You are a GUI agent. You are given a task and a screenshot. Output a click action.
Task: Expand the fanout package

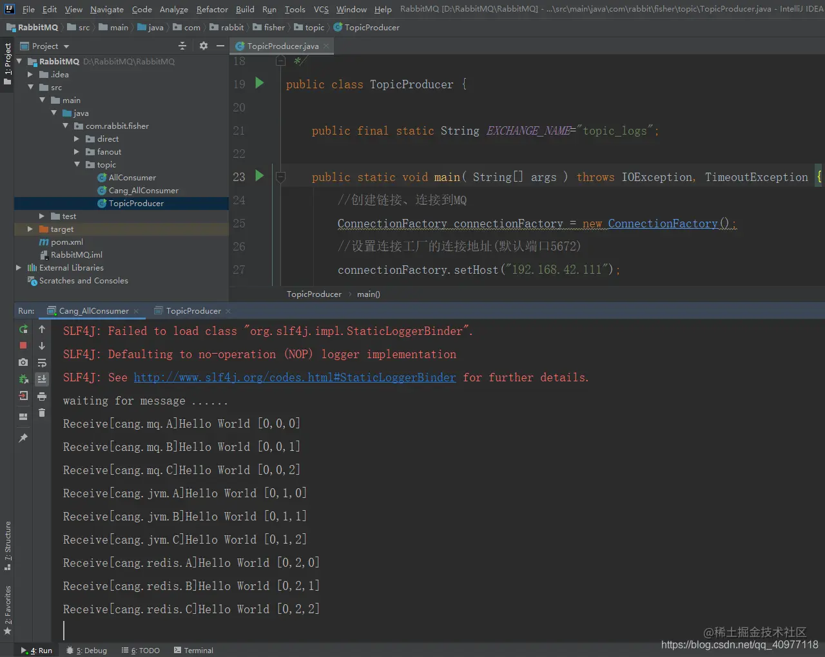coord(77,152)
